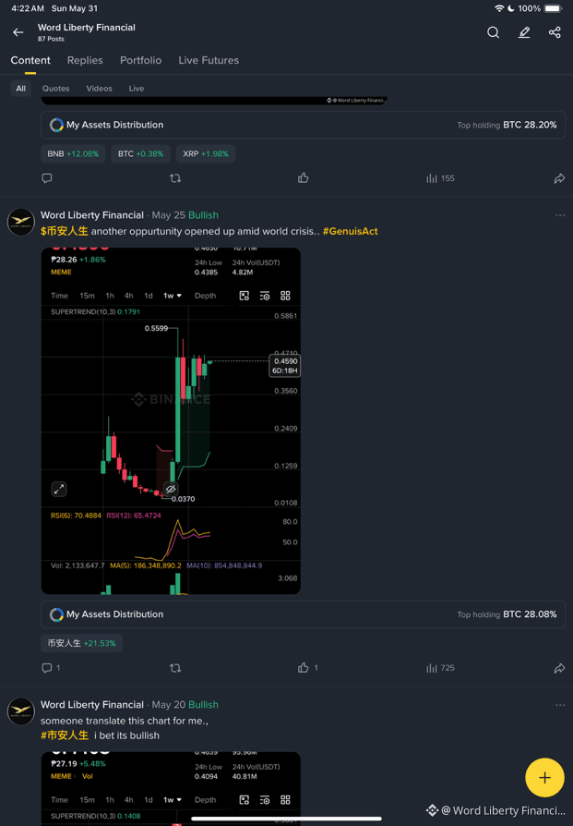Select 1d timeframe in May 25 chart
This screenshot has width=573, height=826.
149,296
